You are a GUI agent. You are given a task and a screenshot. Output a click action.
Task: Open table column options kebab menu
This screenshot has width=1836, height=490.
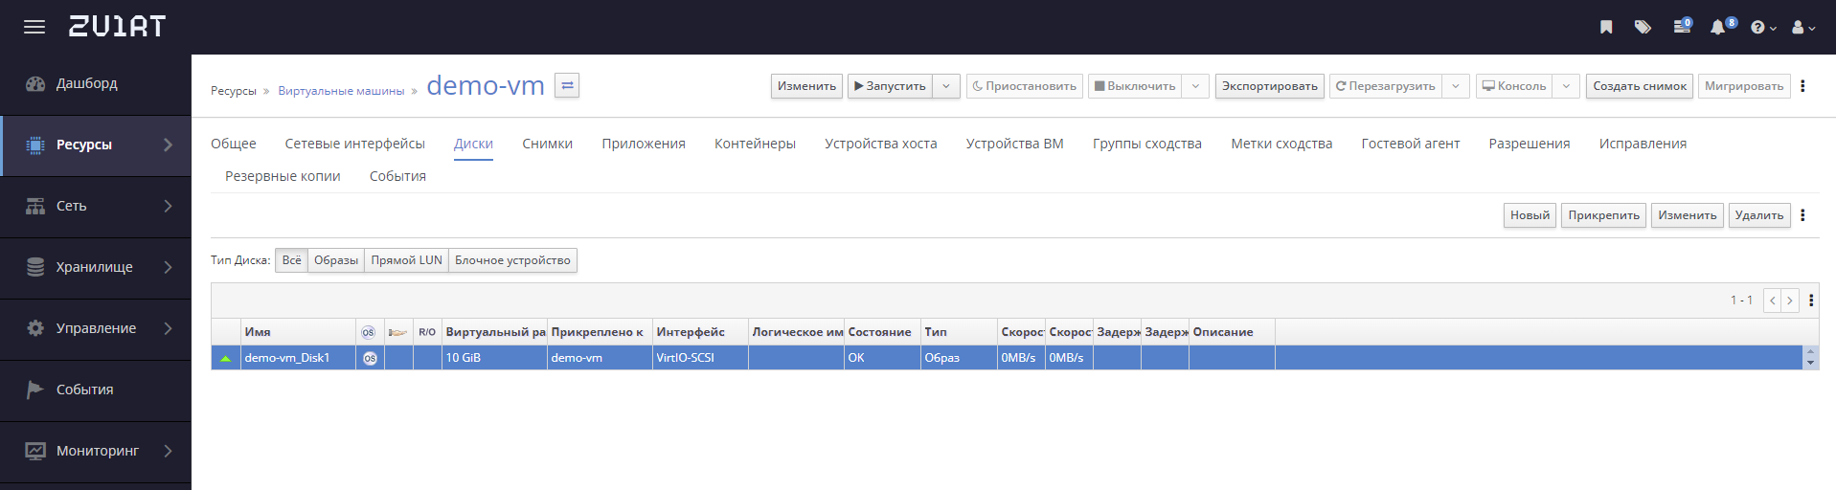(x=1810, y=301)
